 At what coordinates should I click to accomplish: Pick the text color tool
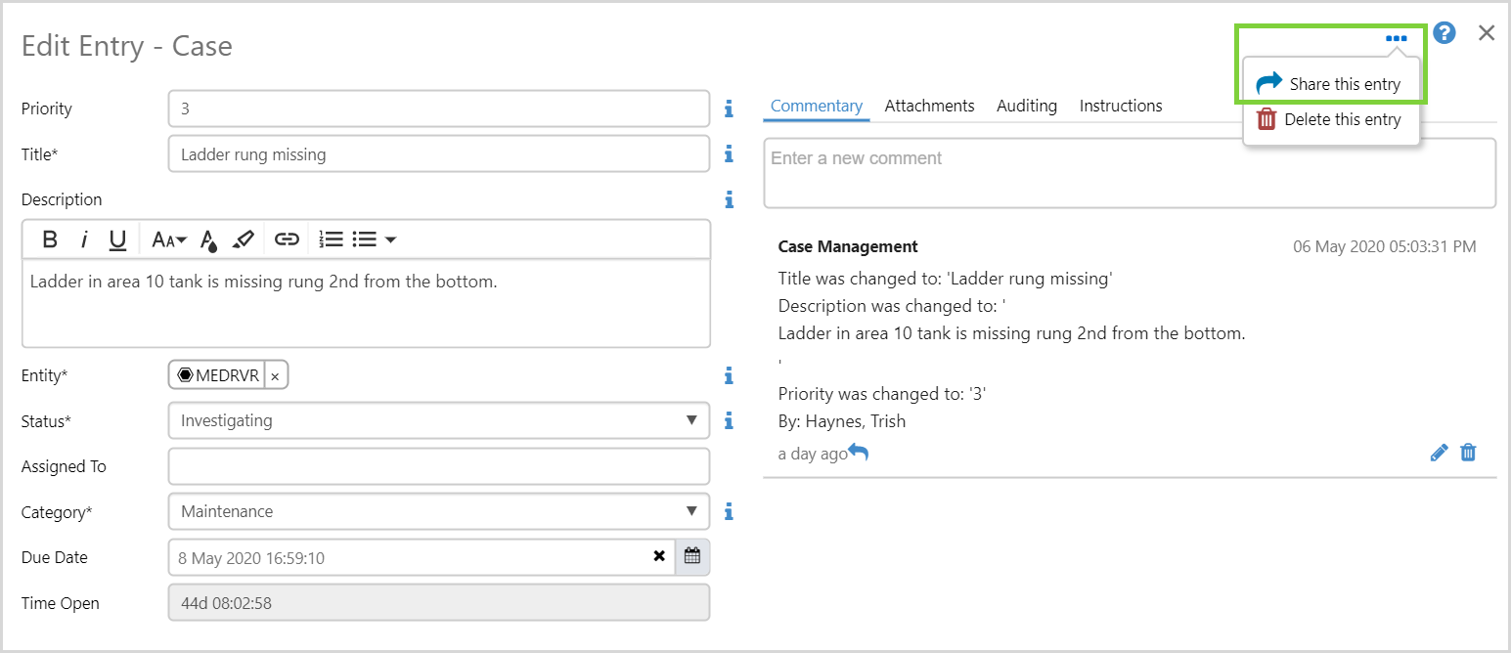pyautogui.click(x=208, y=239)
